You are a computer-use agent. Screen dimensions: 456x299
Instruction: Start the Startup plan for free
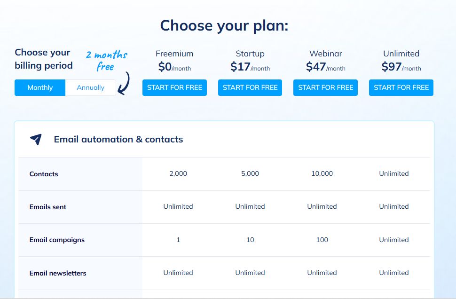pyautogui.click(x=250, y=87)
